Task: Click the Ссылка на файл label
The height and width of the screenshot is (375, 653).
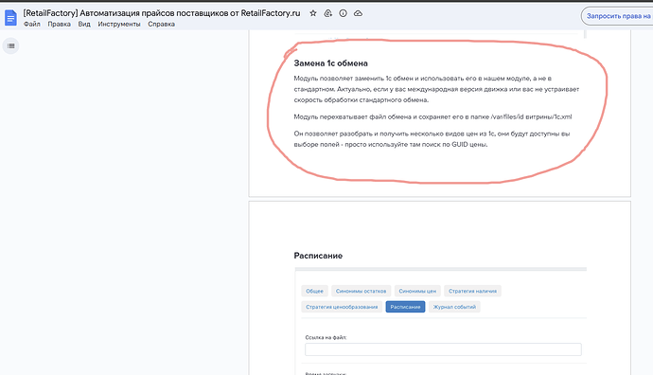Action: point(326,337)
